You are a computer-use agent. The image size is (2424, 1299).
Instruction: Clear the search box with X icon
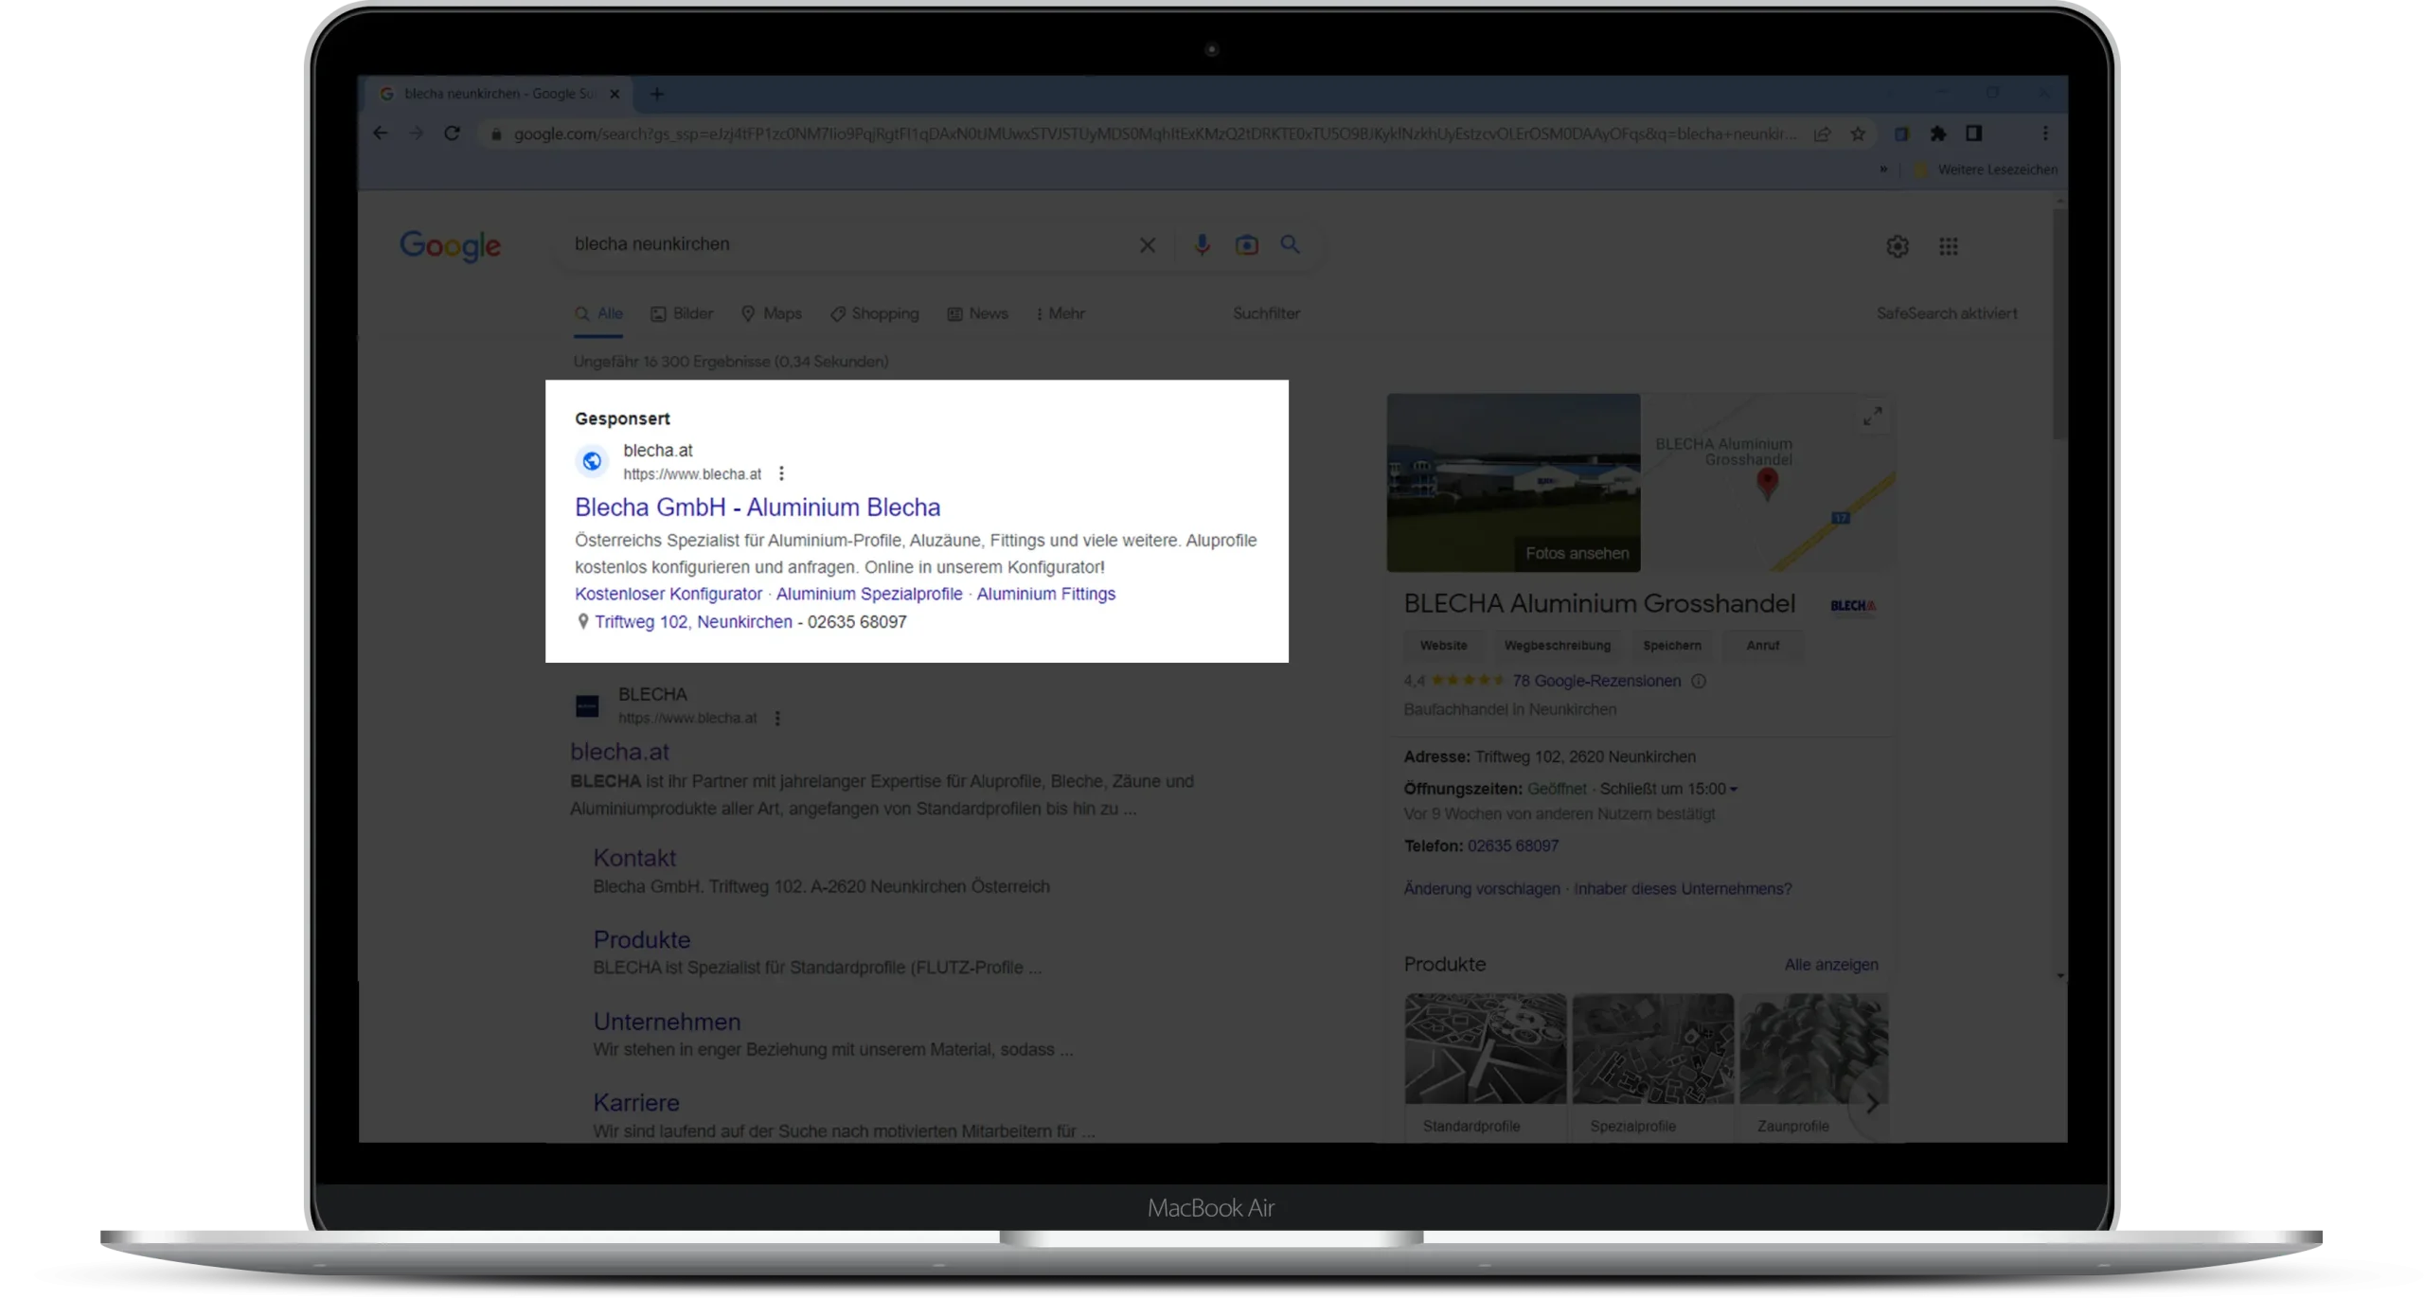tap(1147, 245)
